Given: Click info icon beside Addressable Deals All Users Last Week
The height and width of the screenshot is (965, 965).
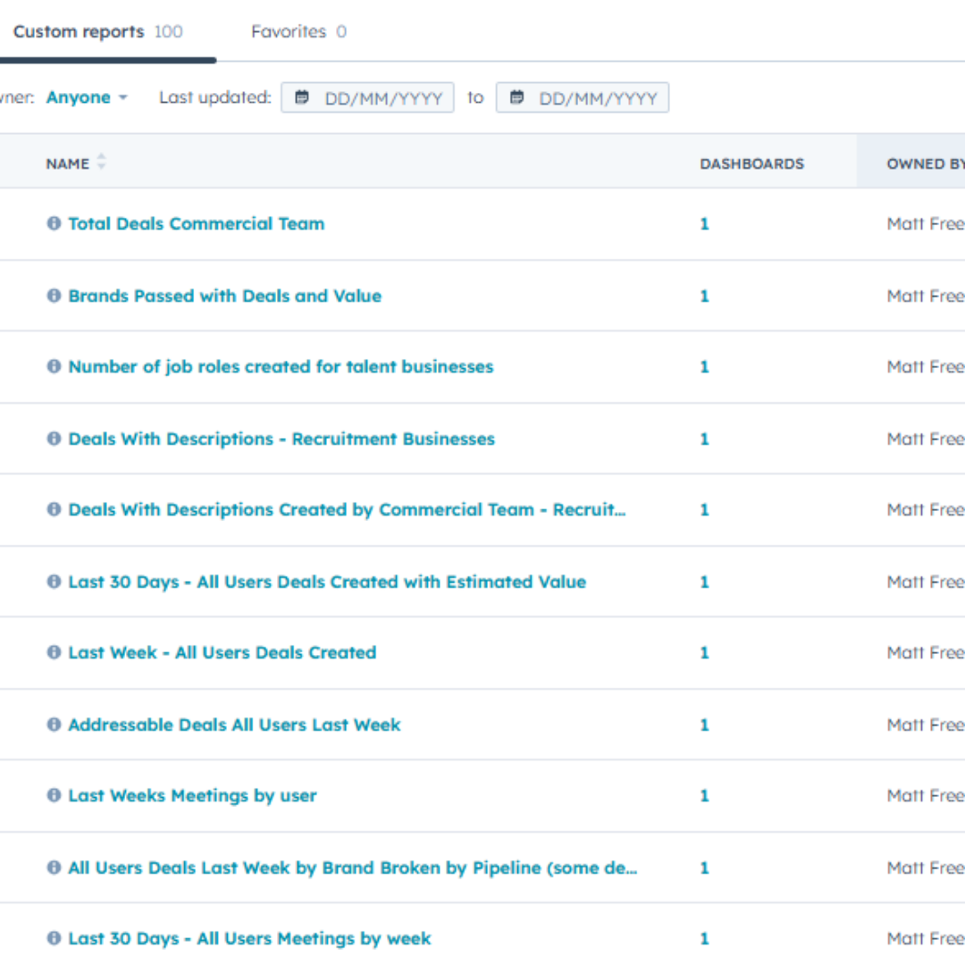Looking at the screenshot, I should point(55,725).
